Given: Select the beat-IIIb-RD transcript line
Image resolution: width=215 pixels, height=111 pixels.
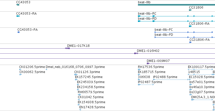Looking at the screenshot, I should [x=176, y=21].
